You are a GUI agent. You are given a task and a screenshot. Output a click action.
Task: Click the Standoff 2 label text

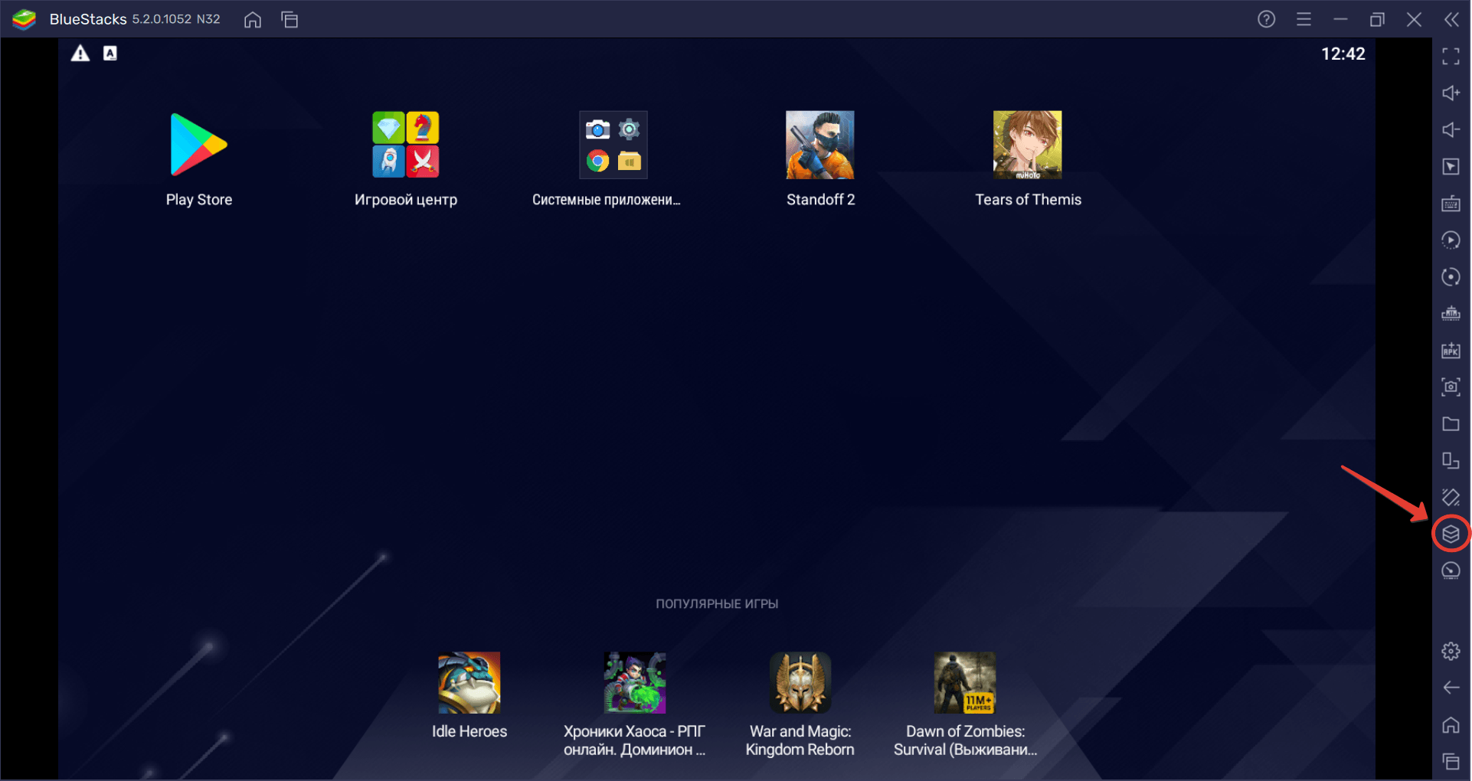820,200
